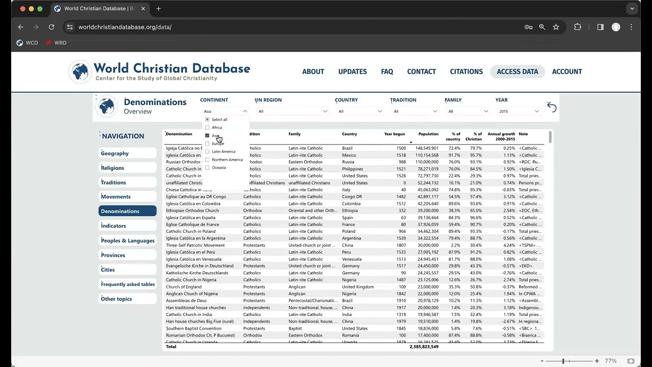Click the table vertical scrollbar
The width and height of the screenshot is (652, 367).
tap(550, 138)
